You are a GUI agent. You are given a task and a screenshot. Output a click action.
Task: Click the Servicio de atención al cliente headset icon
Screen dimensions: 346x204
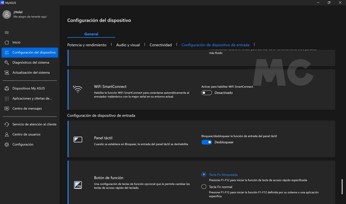click(7, 124)
